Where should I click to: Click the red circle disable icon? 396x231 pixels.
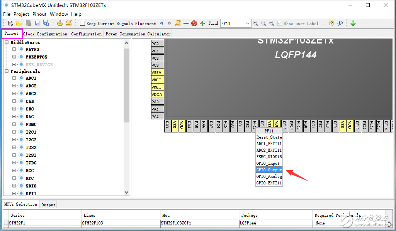[194, 23]
